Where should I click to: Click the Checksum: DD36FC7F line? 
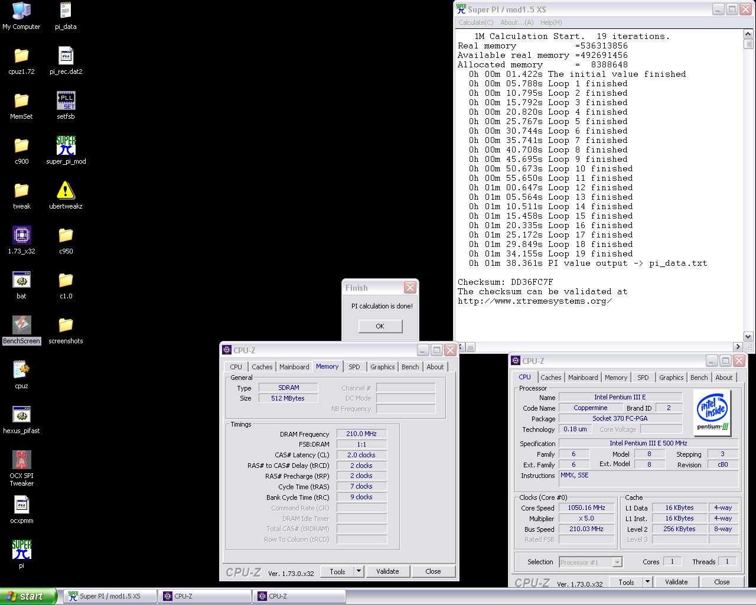(x=506, y=282)
